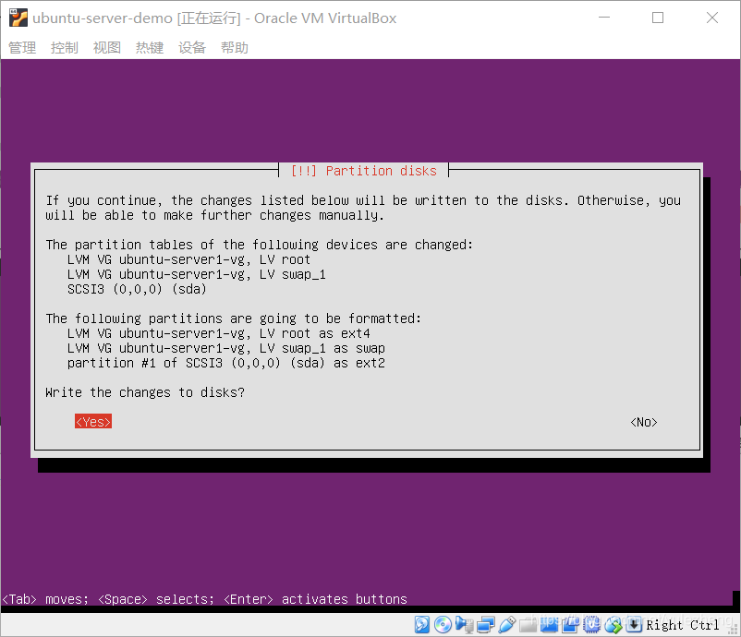Open the 控制 menu
The width and height of the screenshot is (741, 637).
[x=65, y=48]
